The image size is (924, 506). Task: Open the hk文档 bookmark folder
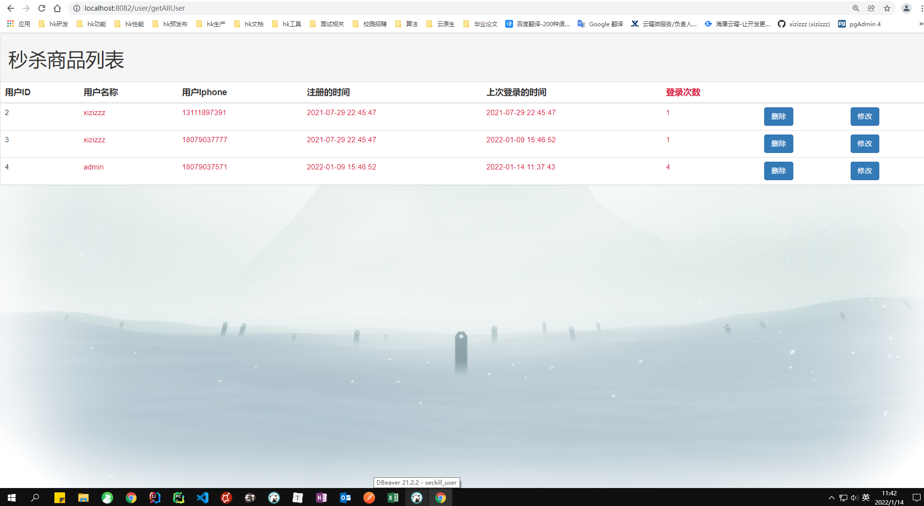click(x=249, y=24)
